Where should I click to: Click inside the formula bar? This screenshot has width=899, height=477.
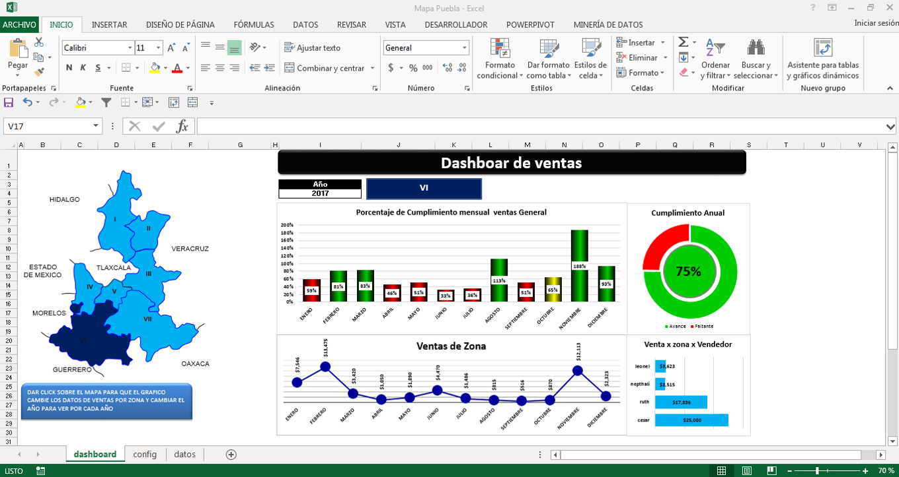coord(463,127)
